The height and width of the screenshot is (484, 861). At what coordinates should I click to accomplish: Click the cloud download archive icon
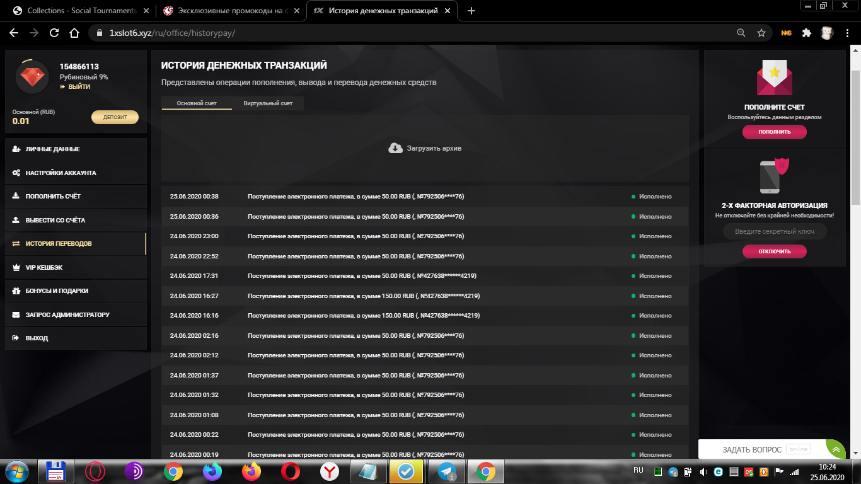click(395, 148)
